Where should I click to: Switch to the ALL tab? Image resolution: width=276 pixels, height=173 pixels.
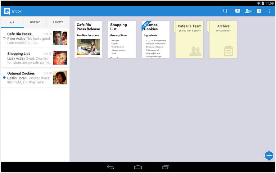coord(12,22)
